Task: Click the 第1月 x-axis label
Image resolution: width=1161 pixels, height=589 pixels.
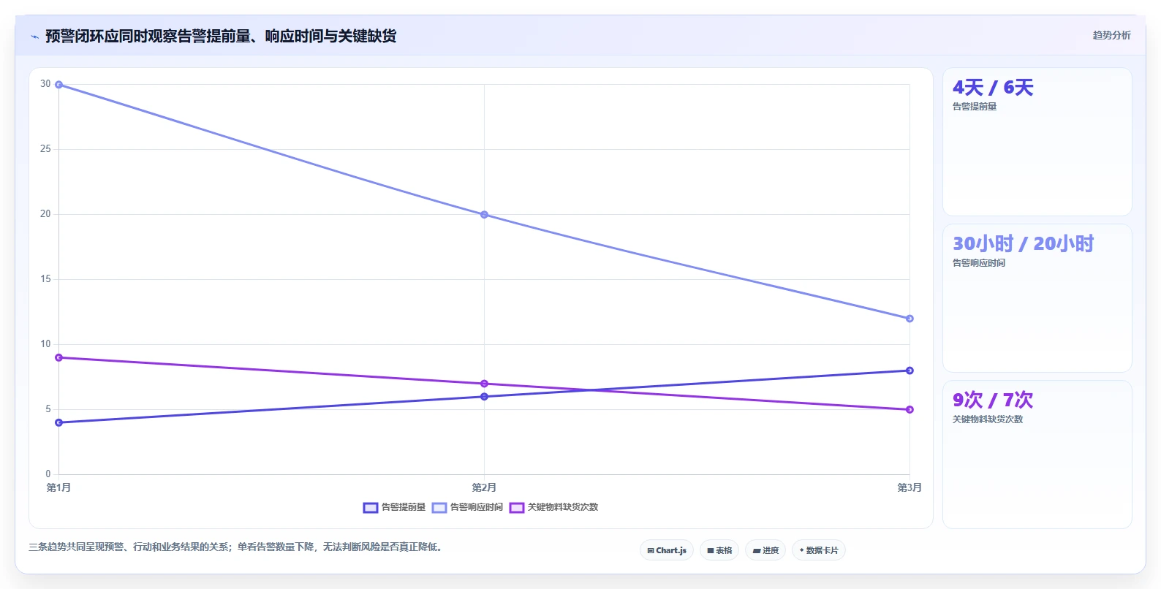Action: point(59,487)
